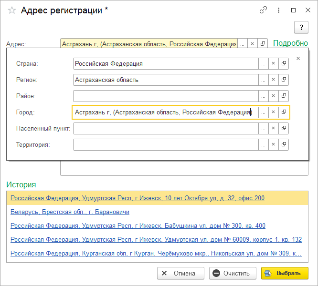318x286 pixels.
Task: Open selection list for Населенный пункт
Action: [263, 128]
